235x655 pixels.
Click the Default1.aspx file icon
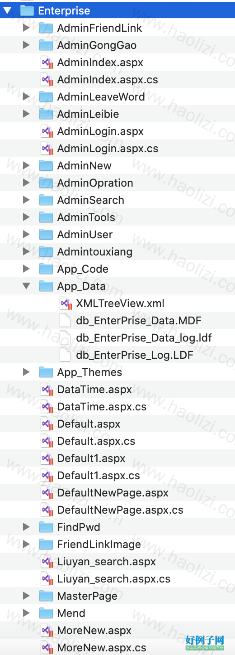tap(47, 458)
